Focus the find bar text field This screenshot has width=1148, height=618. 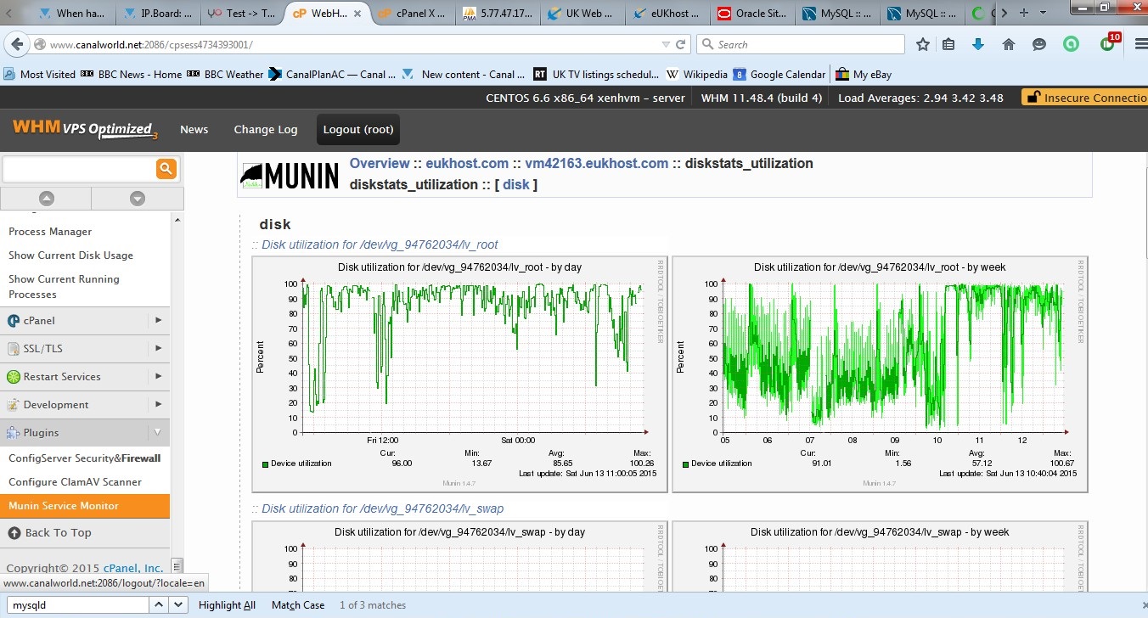tap(77, 605)
